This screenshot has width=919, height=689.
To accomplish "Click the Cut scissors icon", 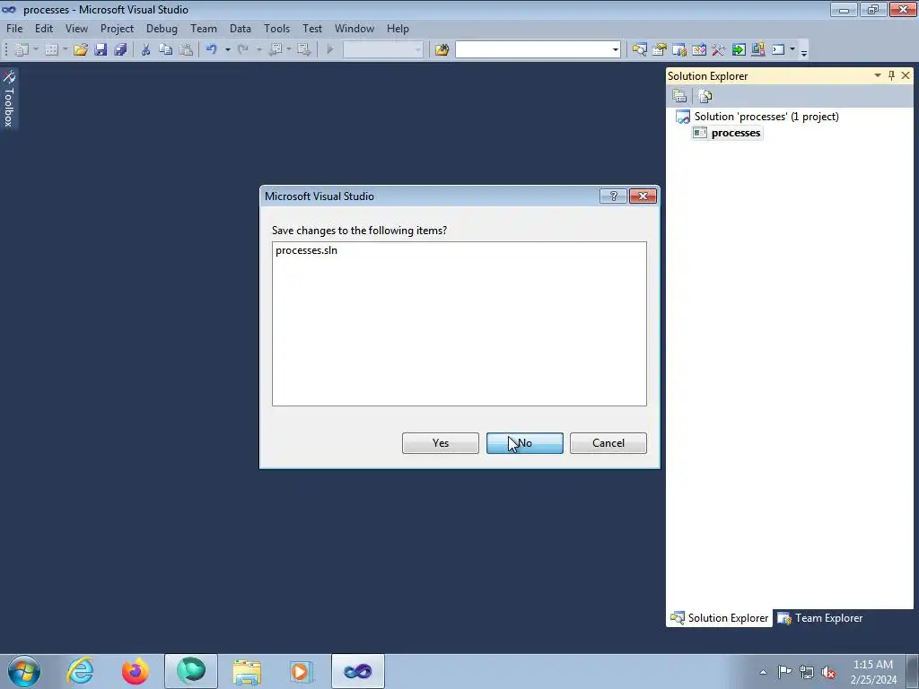I will [x=146, y=50].
